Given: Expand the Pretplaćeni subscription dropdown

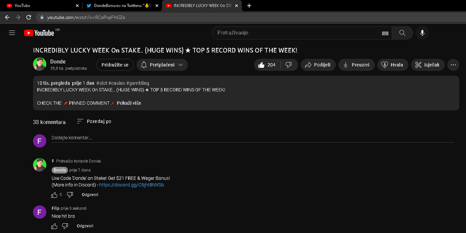Looking at the screenshot, I should point(162,65).
